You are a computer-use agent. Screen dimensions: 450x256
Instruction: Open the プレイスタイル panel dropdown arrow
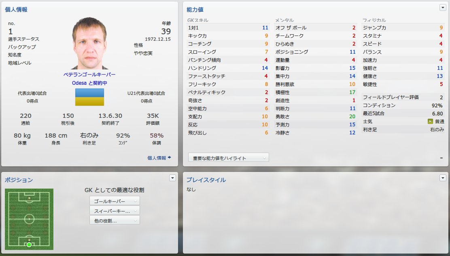[443, 178]
